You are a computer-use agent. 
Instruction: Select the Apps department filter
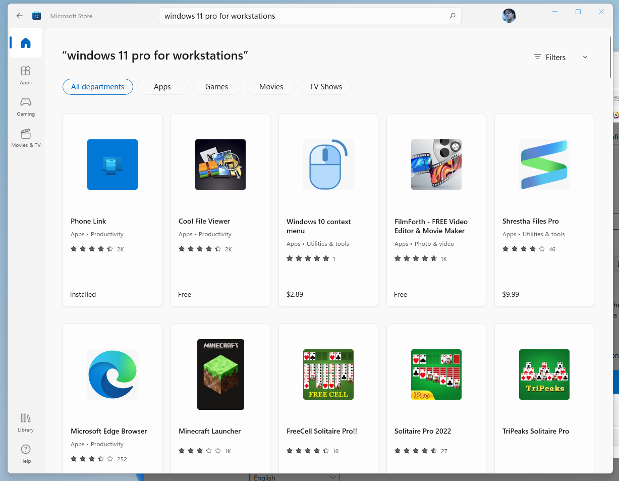point(162,87)
